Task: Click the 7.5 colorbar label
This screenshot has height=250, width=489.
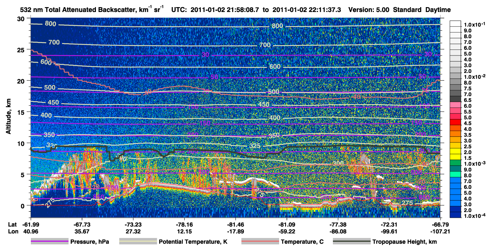Action: pos(468,88)
